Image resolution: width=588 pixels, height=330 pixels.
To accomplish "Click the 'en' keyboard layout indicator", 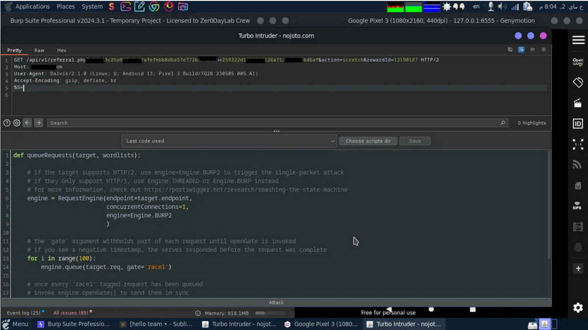I will [x=476, y=7].
